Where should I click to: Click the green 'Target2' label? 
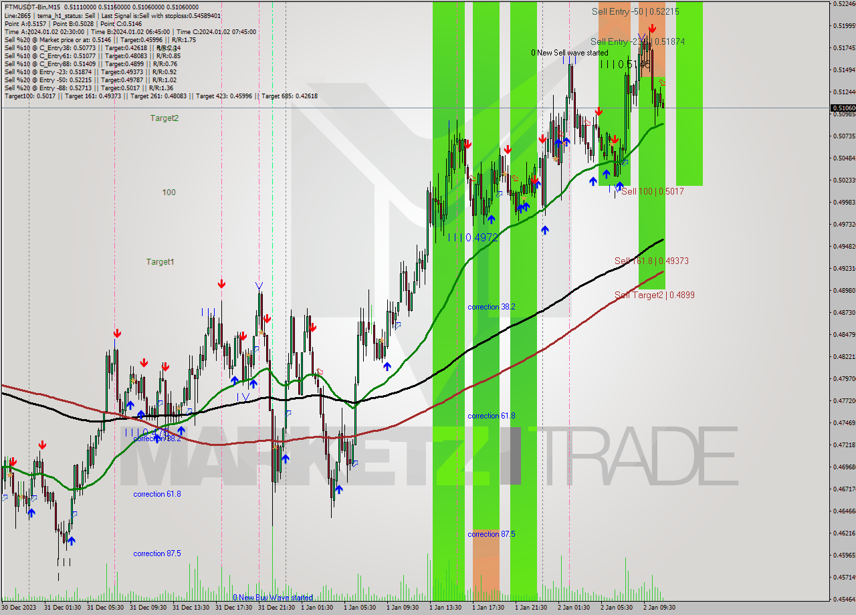pos(164,118)
